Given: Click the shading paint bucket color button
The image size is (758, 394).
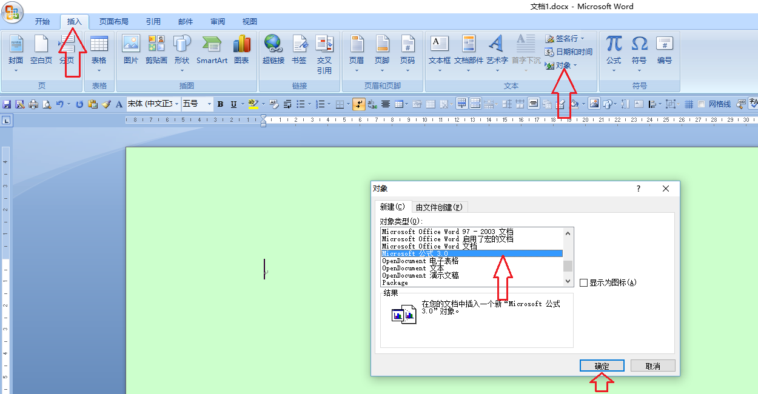Looking at the screenshot, I should (x=574, y=104).
